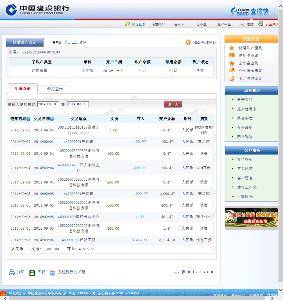Screen dimensions: 283x300
Task: Open 投资理财 link
Action: click(x=245, y=127)
